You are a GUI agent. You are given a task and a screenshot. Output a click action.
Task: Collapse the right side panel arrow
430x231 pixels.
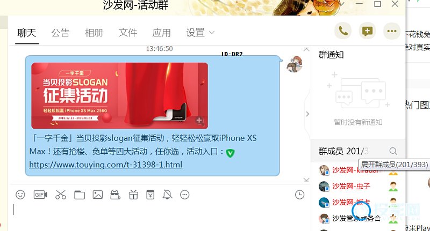[307, 114]
